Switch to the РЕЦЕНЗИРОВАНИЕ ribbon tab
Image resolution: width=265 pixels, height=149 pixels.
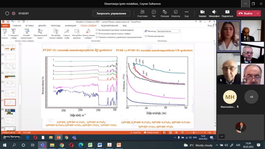(109, 26)
